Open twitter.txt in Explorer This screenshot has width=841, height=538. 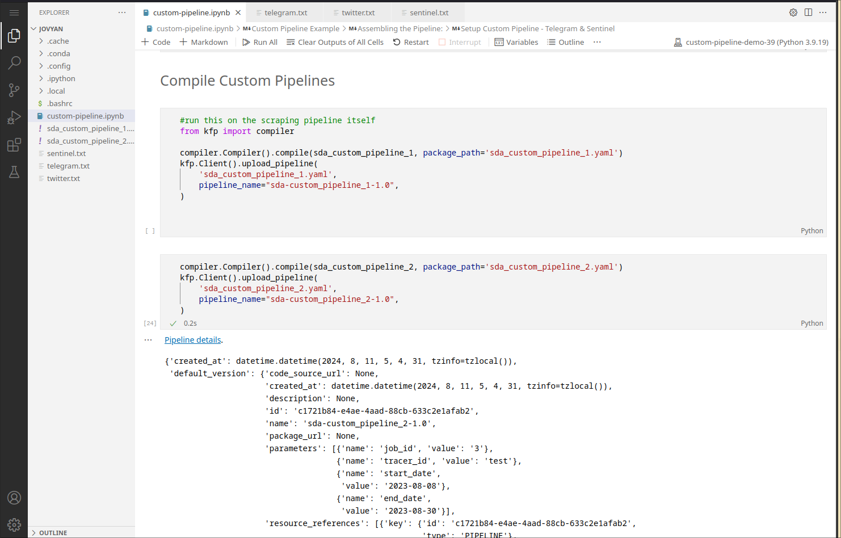[x=81, y=178]
